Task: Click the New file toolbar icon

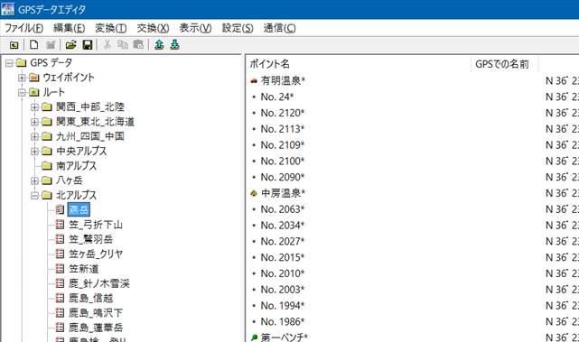Action: coord(34,44)
